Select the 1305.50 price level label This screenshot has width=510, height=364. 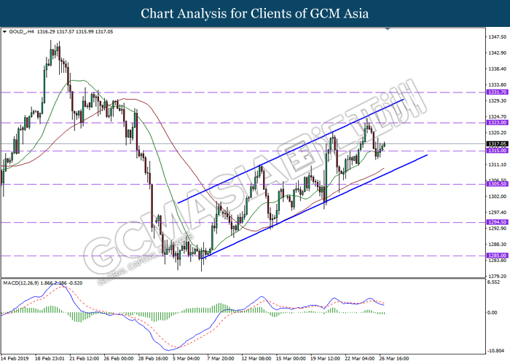[497, 184]
